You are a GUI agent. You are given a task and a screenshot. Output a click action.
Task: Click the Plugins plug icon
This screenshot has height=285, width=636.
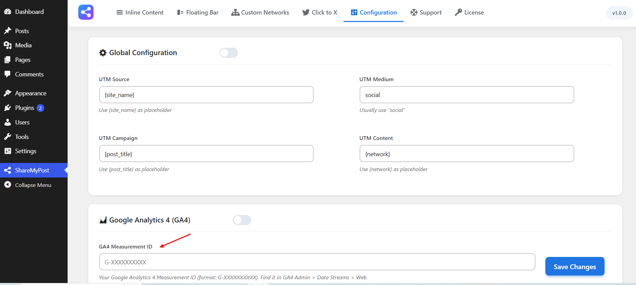coord(8,108)
